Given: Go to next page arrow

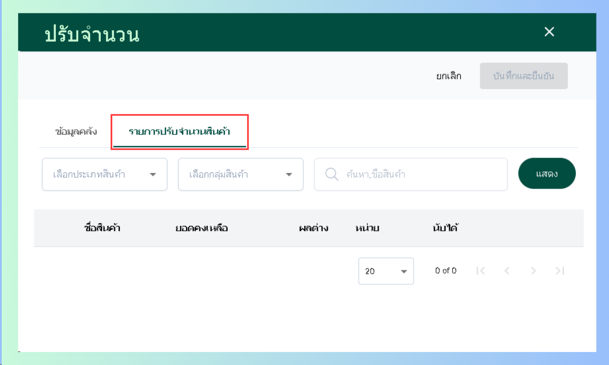Looking at the screenshot, I should tap(534, 270).
